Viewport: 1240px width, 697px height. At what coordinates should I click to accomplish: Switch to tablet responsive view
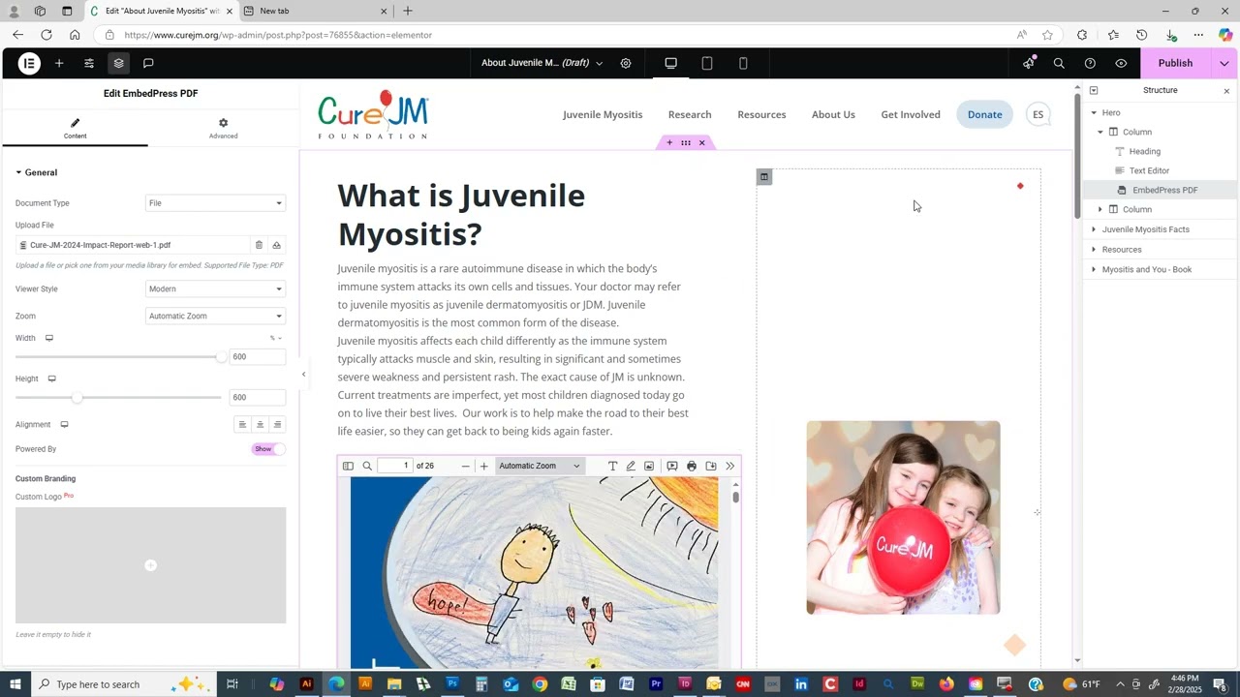tap(707, 63)
